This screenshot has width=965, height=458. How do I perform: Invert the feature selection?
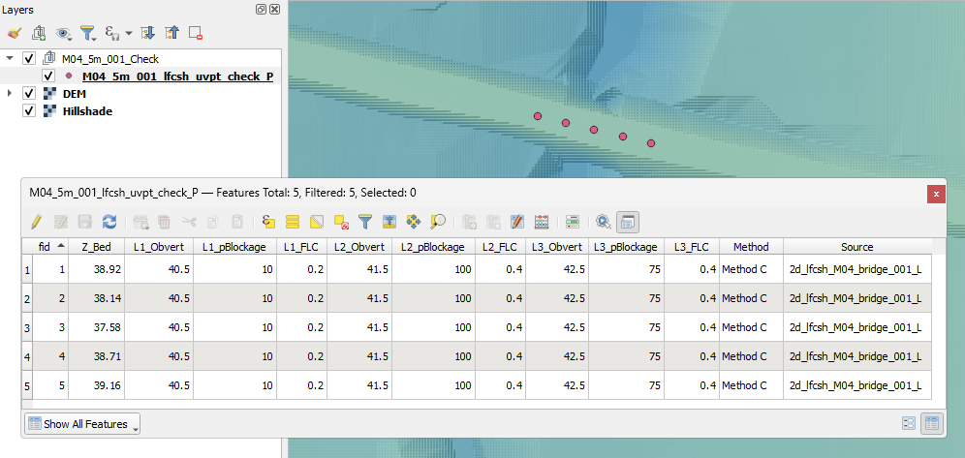tap(317, 222)
